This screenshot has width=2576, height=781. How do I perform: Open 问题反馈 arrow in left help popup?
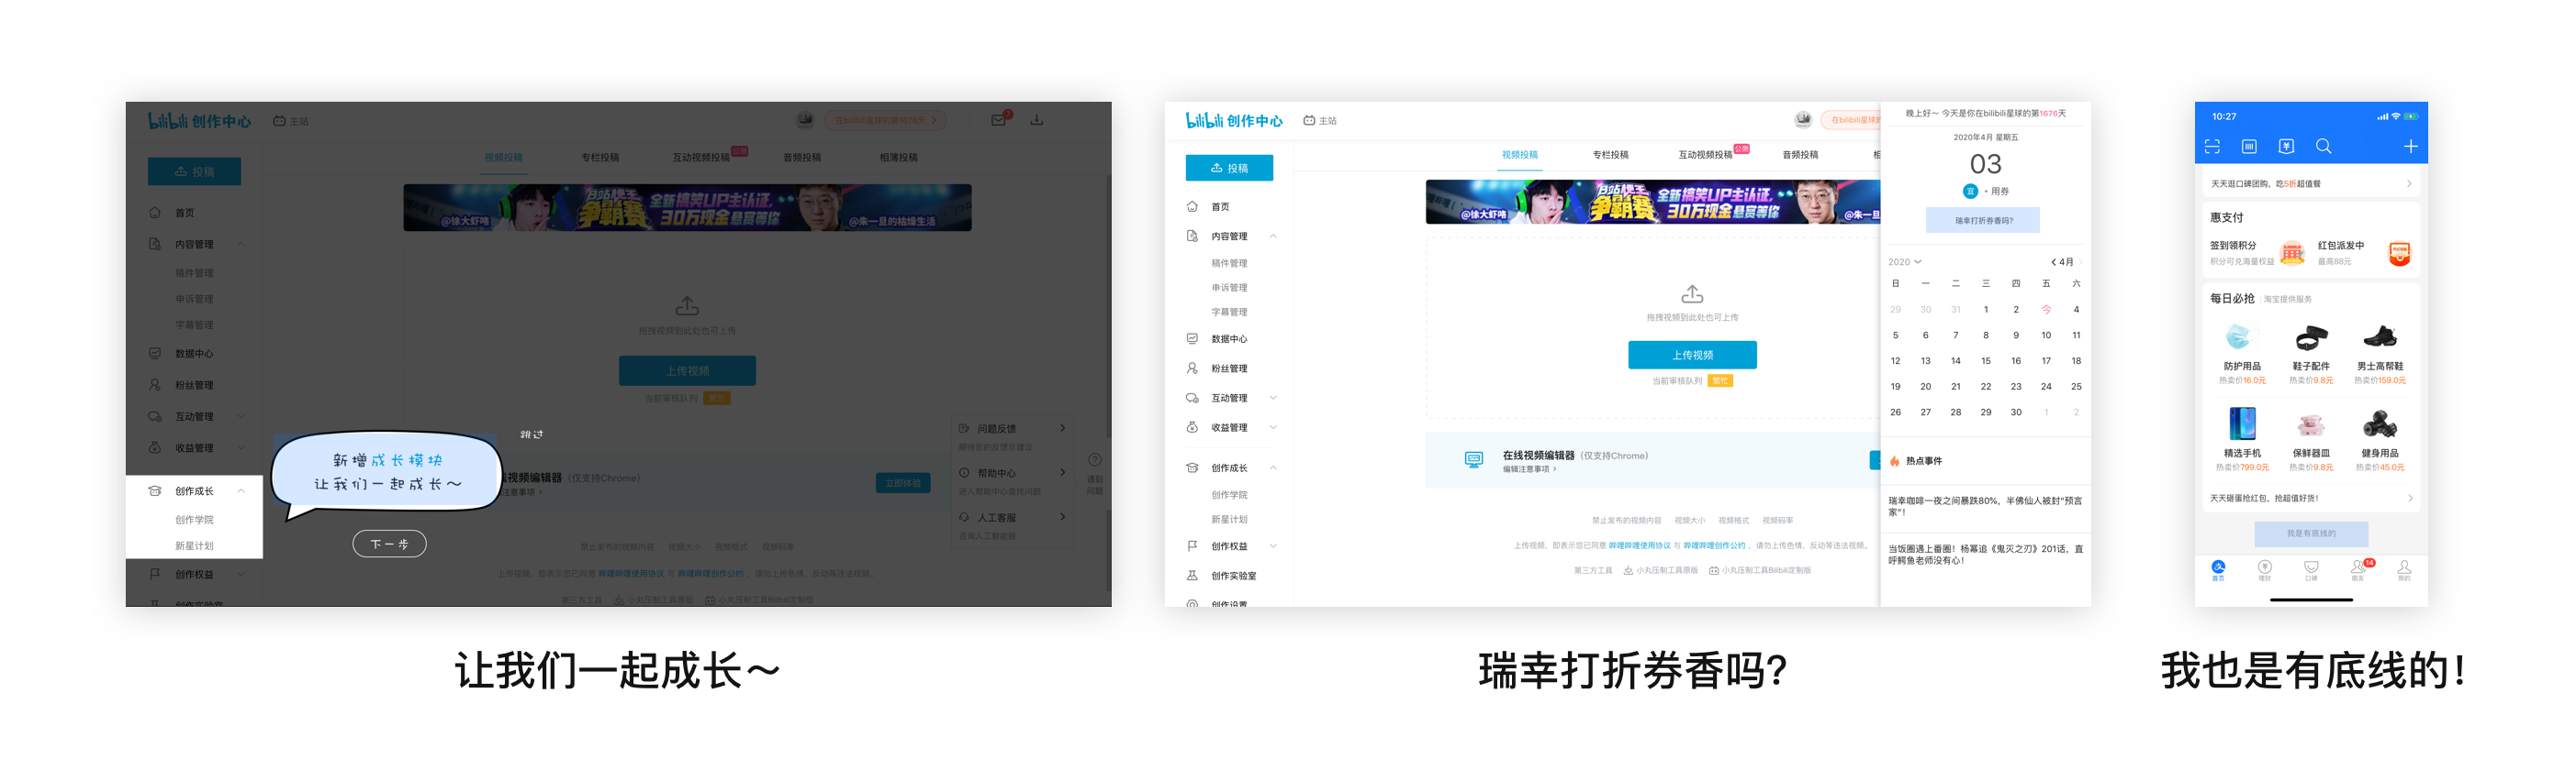1062,427
